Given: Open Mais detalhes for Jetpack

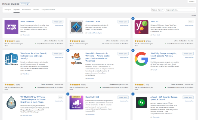Looking at the screenshot, I should 189,101.
